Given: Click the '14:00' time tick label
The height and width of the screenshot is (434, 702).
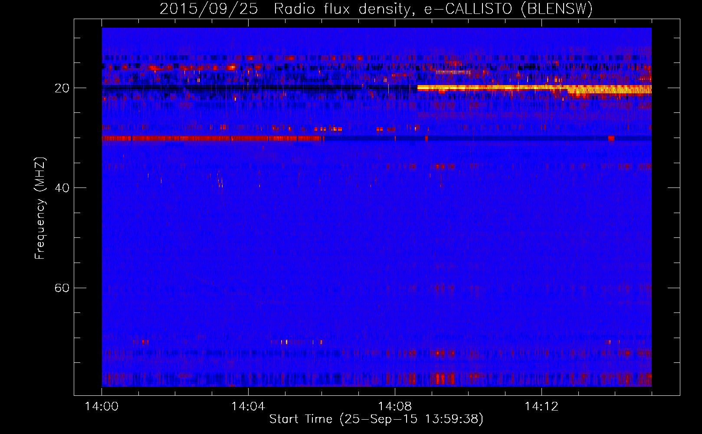Looking at the screenshot, I should (102, 407).
